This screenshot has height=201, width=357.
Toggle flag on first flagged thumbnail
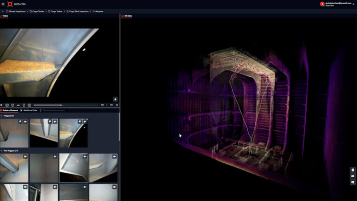click(20, 122)
